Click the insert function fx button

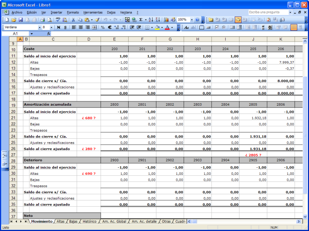pos(49,34)
